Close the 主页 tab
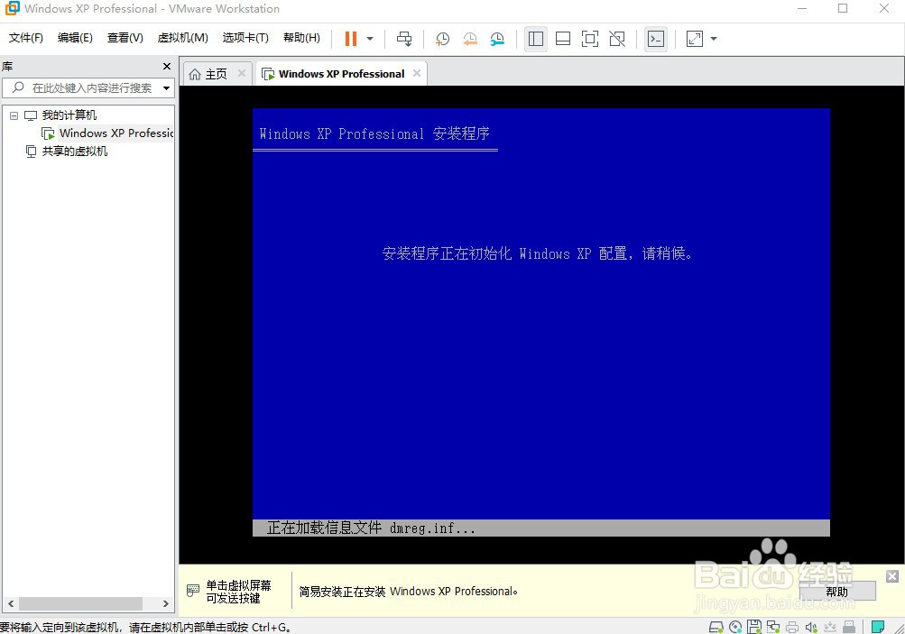Image resolution: width=905 pixels, height=634 pixels. point(242,73)
